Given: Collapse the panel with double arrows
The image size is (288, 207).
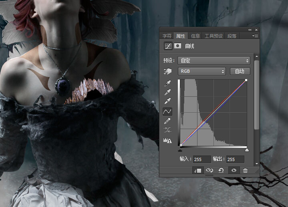Looking at the screenshot, I should tap(250, 30).
